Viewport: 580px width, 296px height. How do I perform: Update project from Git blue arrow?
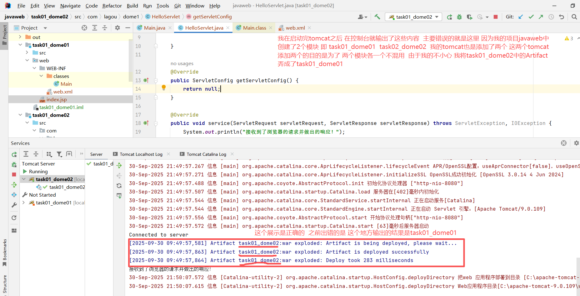click(521, 17)
